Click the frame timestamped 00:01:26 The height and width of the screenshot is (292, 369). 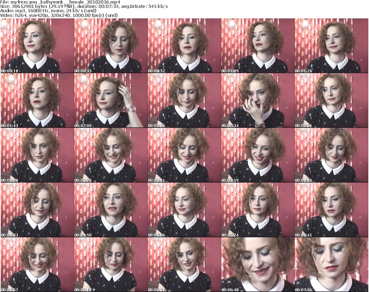pyautogui.click(x=331, y=46)
